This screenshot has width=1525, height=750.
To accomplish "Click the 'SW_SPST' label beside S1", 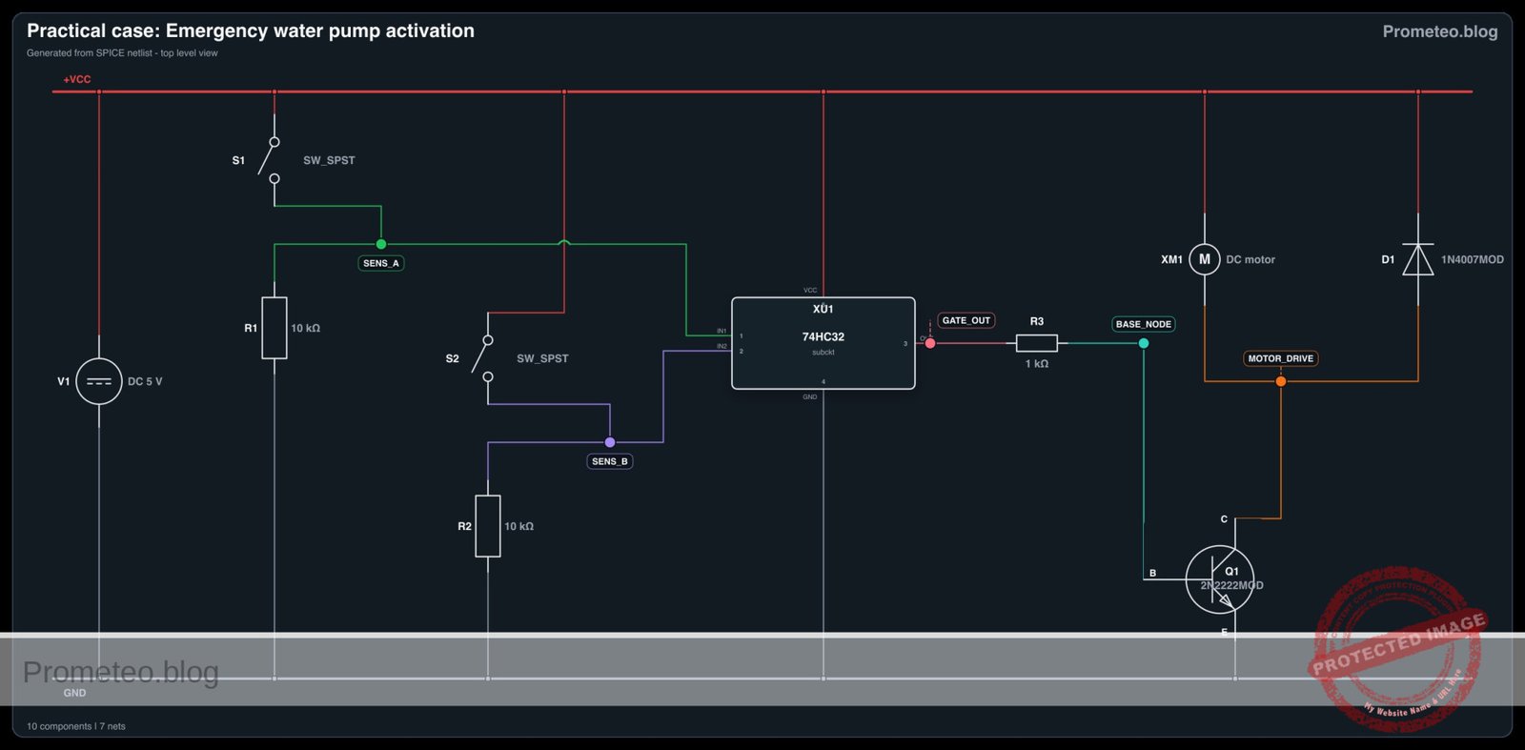I will [x=329, y=160].
